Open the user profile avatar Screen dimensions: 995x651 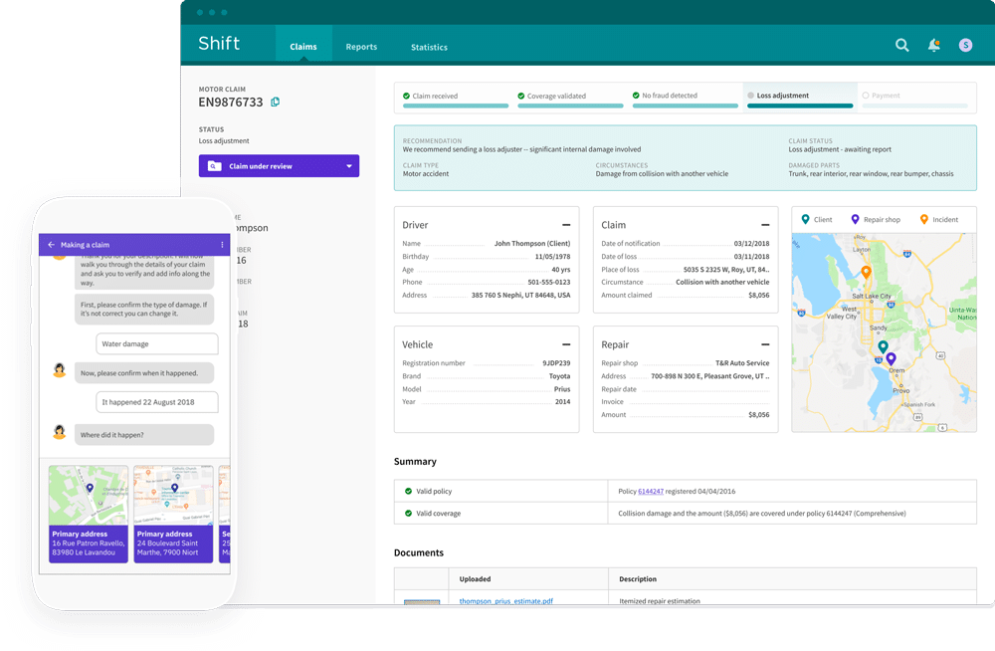[965, 45]
